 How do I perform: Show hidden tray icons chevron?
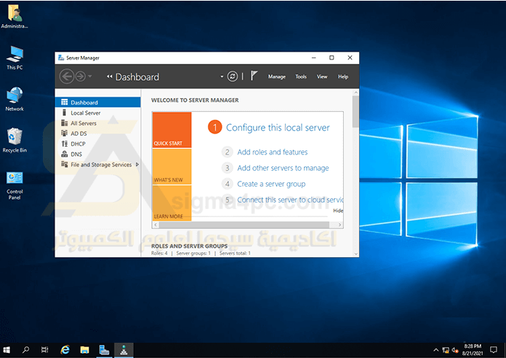coord(435,350)
